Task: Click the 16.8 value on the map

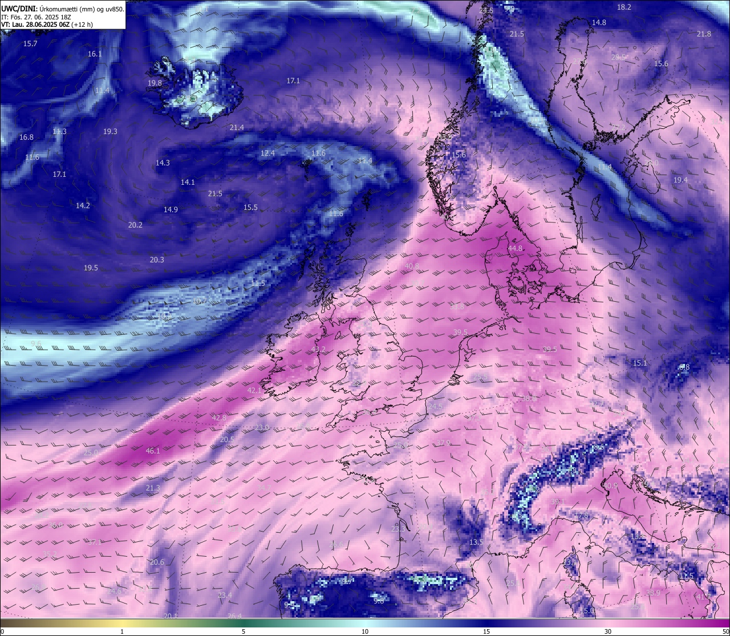Action: [26, 137]
